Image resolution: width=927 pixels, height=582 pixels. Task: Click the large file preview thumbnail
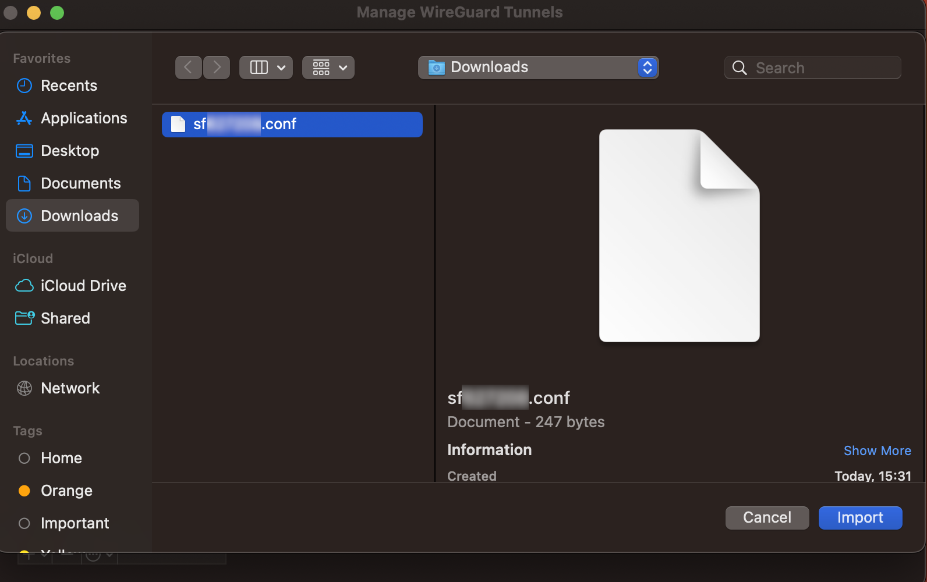pos(680,236)
